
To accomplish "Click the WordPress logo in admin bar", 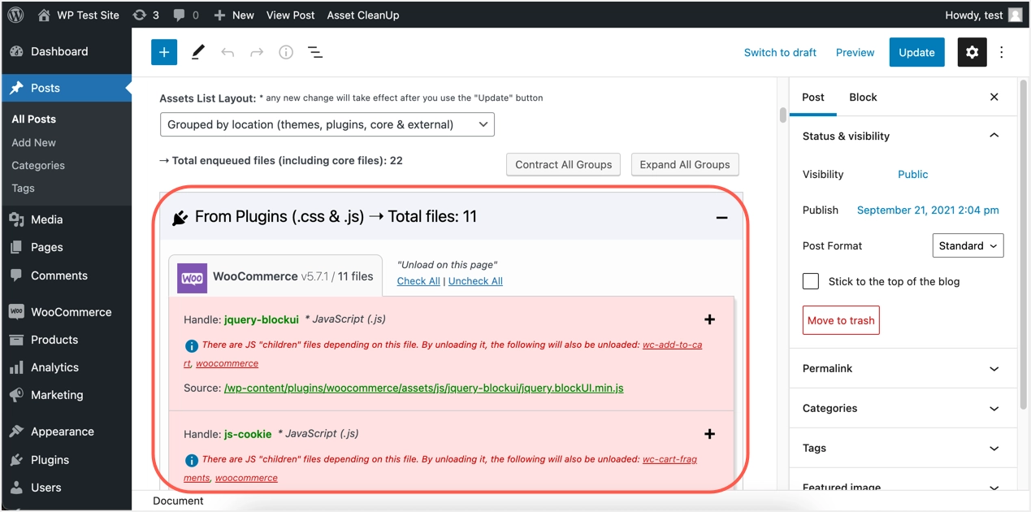I will click(16, 15).
